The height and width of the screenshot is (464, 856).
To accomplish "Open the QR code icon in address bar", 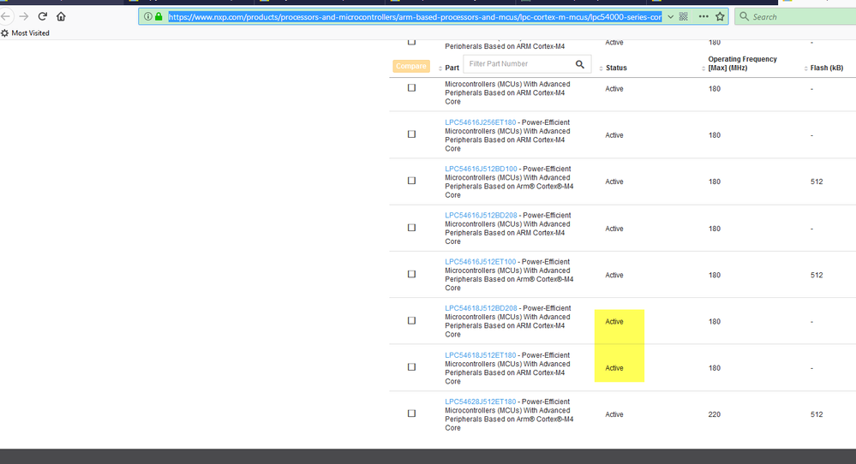I will (x=684, y=16).
